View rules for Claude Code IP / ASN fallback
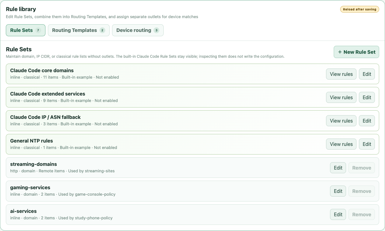385x231 pixels. (341, 121)
